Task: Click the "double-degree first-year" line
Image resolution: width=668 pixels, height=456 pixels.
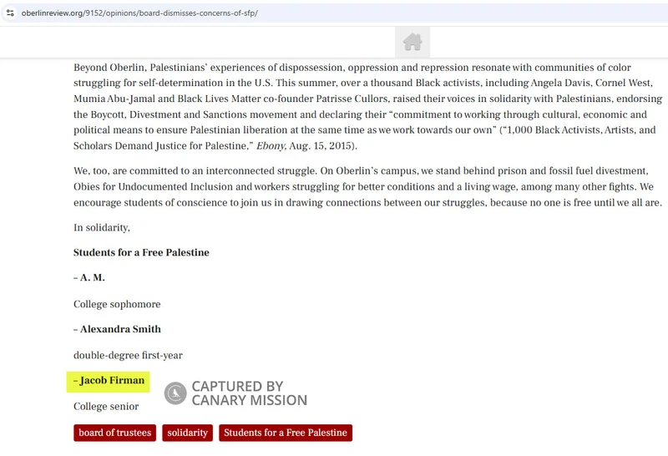Action: (x=128, y=356)
